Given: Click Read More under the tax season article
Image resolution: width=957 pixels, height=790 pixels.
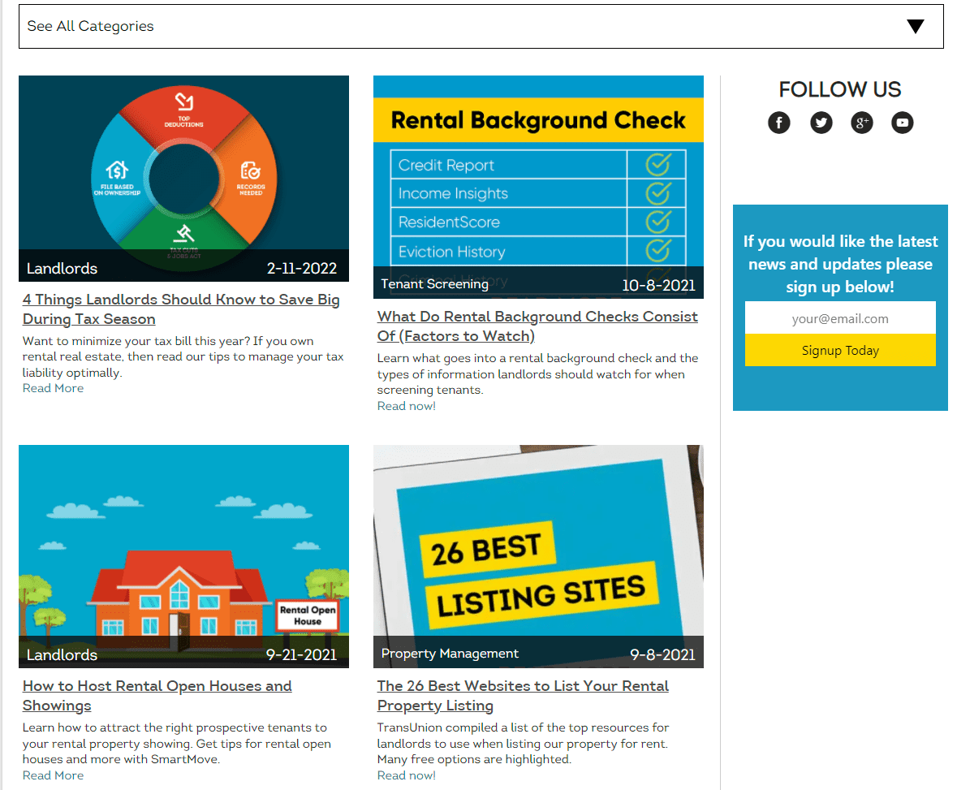Looking at the screenshot, I should click(53, 387).
